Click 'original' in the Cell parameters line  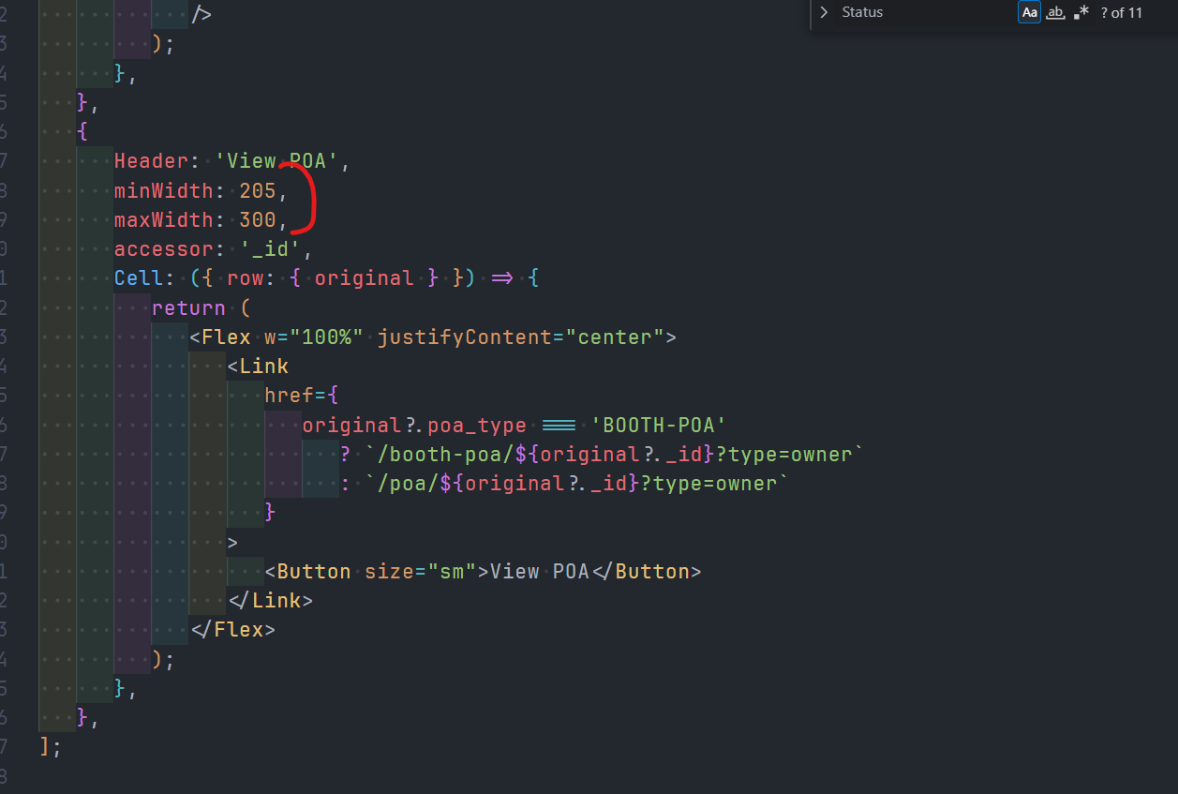pyautogui.click(x=364, y=278)
